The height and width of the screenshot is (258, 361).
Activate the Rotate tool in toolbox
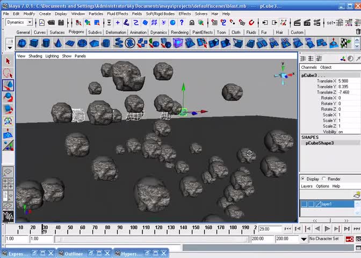(x=8, y=97)
